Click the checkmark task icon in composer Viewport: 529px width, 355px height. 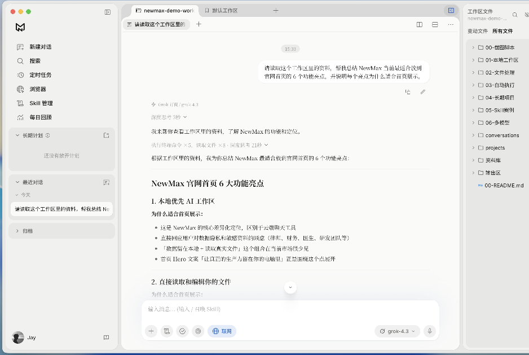[x=183, y=331]
